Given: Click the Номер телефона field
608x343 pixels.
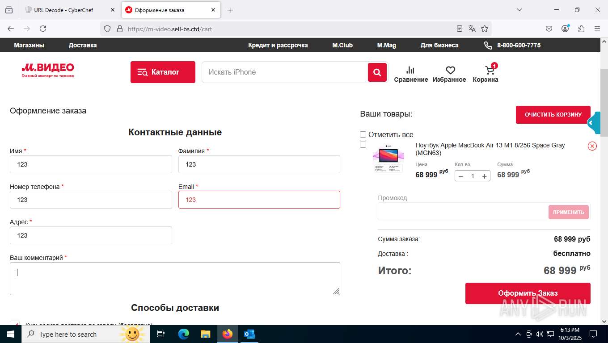Looking at the screenshot, I should pos(91,200).
